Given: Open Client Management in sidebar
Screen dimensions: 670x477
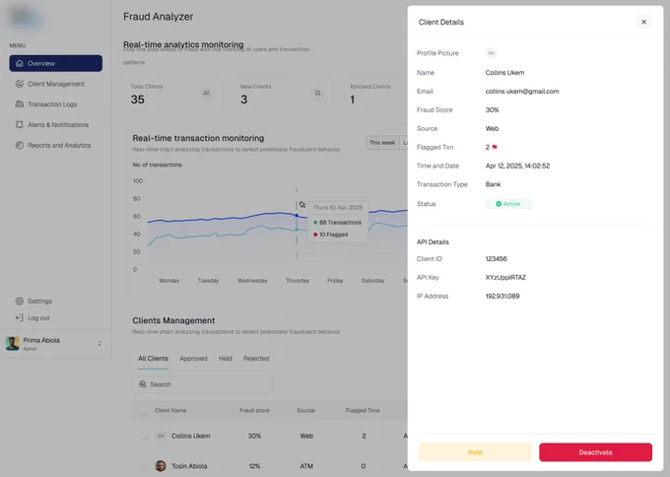Looking at the screenshot, I should coord(55,84).
